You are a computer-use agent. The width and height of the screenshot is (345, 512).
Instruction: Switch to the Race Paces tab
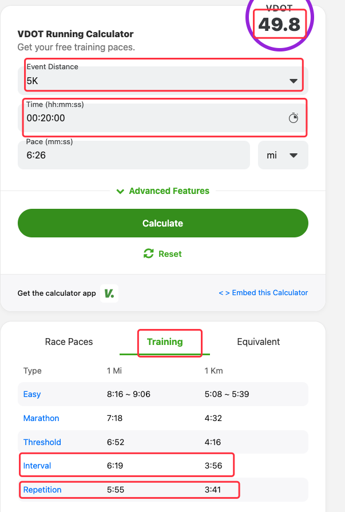[x=69, y=342]
